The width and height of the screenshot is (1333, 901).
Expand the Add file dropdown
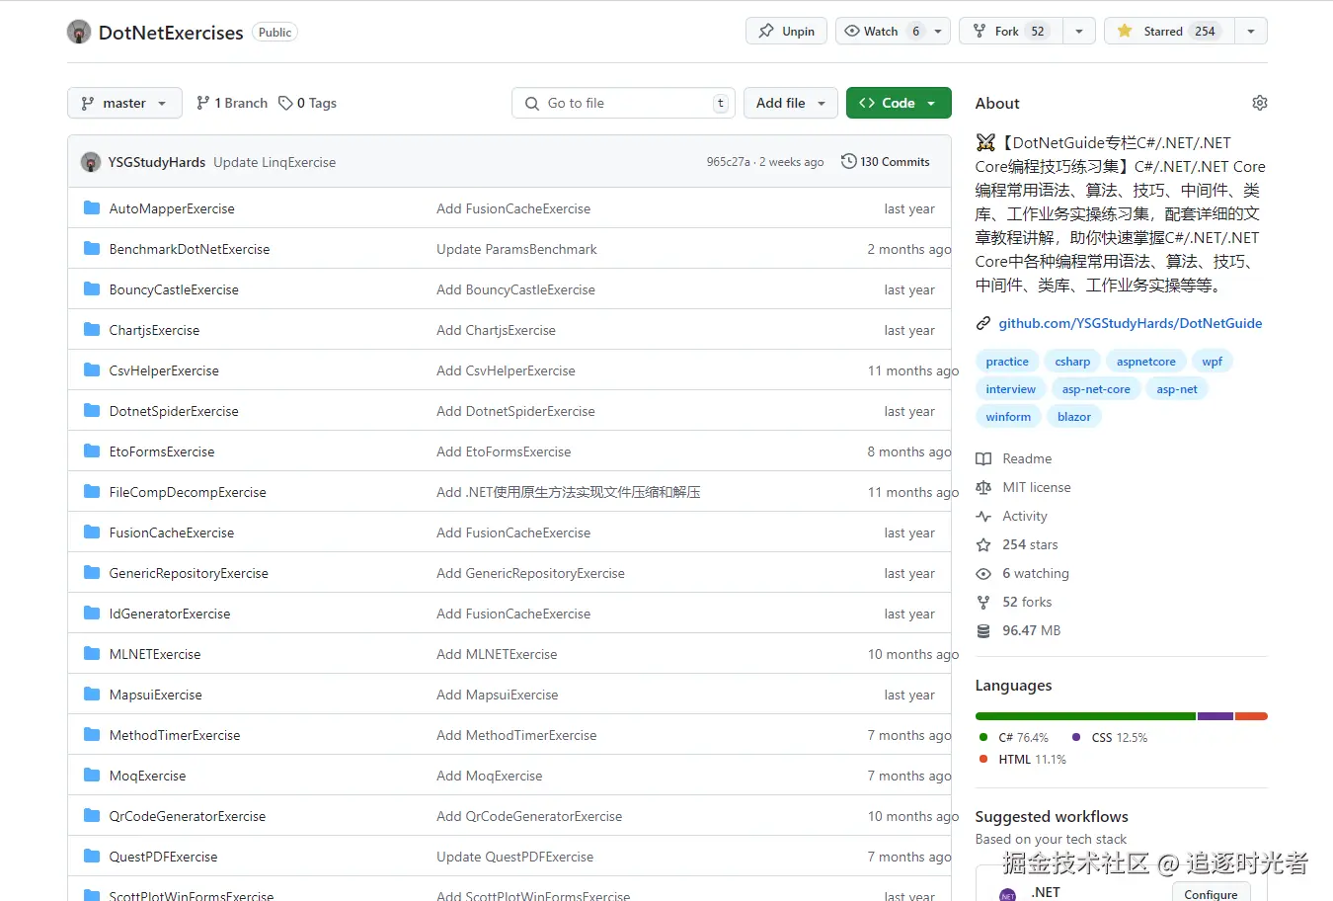pyautogui.click(x=791, y=103)
